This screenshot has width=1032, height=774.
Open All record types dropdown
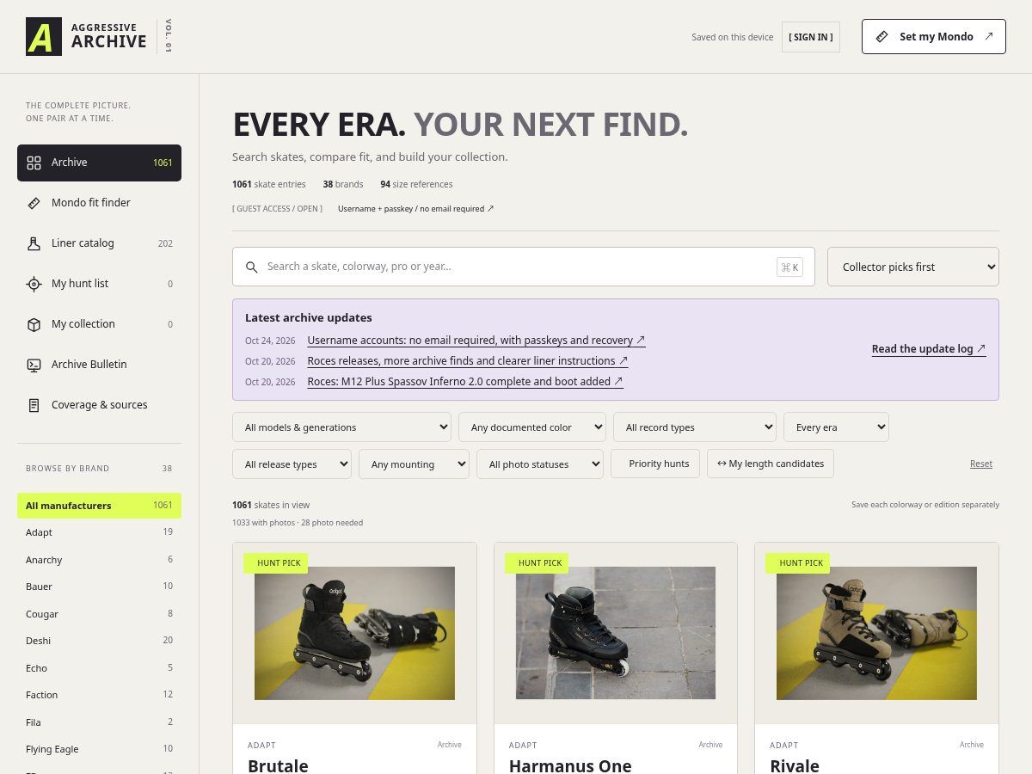click(x=695, y=427)
